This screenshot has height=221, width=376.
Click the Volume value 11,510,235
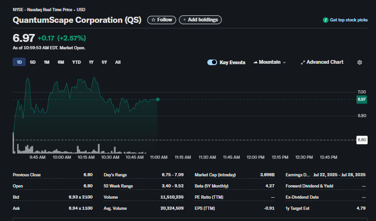pos(172,197)
